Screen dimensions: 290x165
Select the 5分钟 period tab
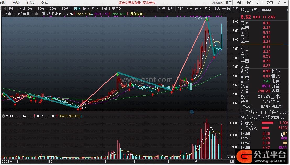[31, 9]
